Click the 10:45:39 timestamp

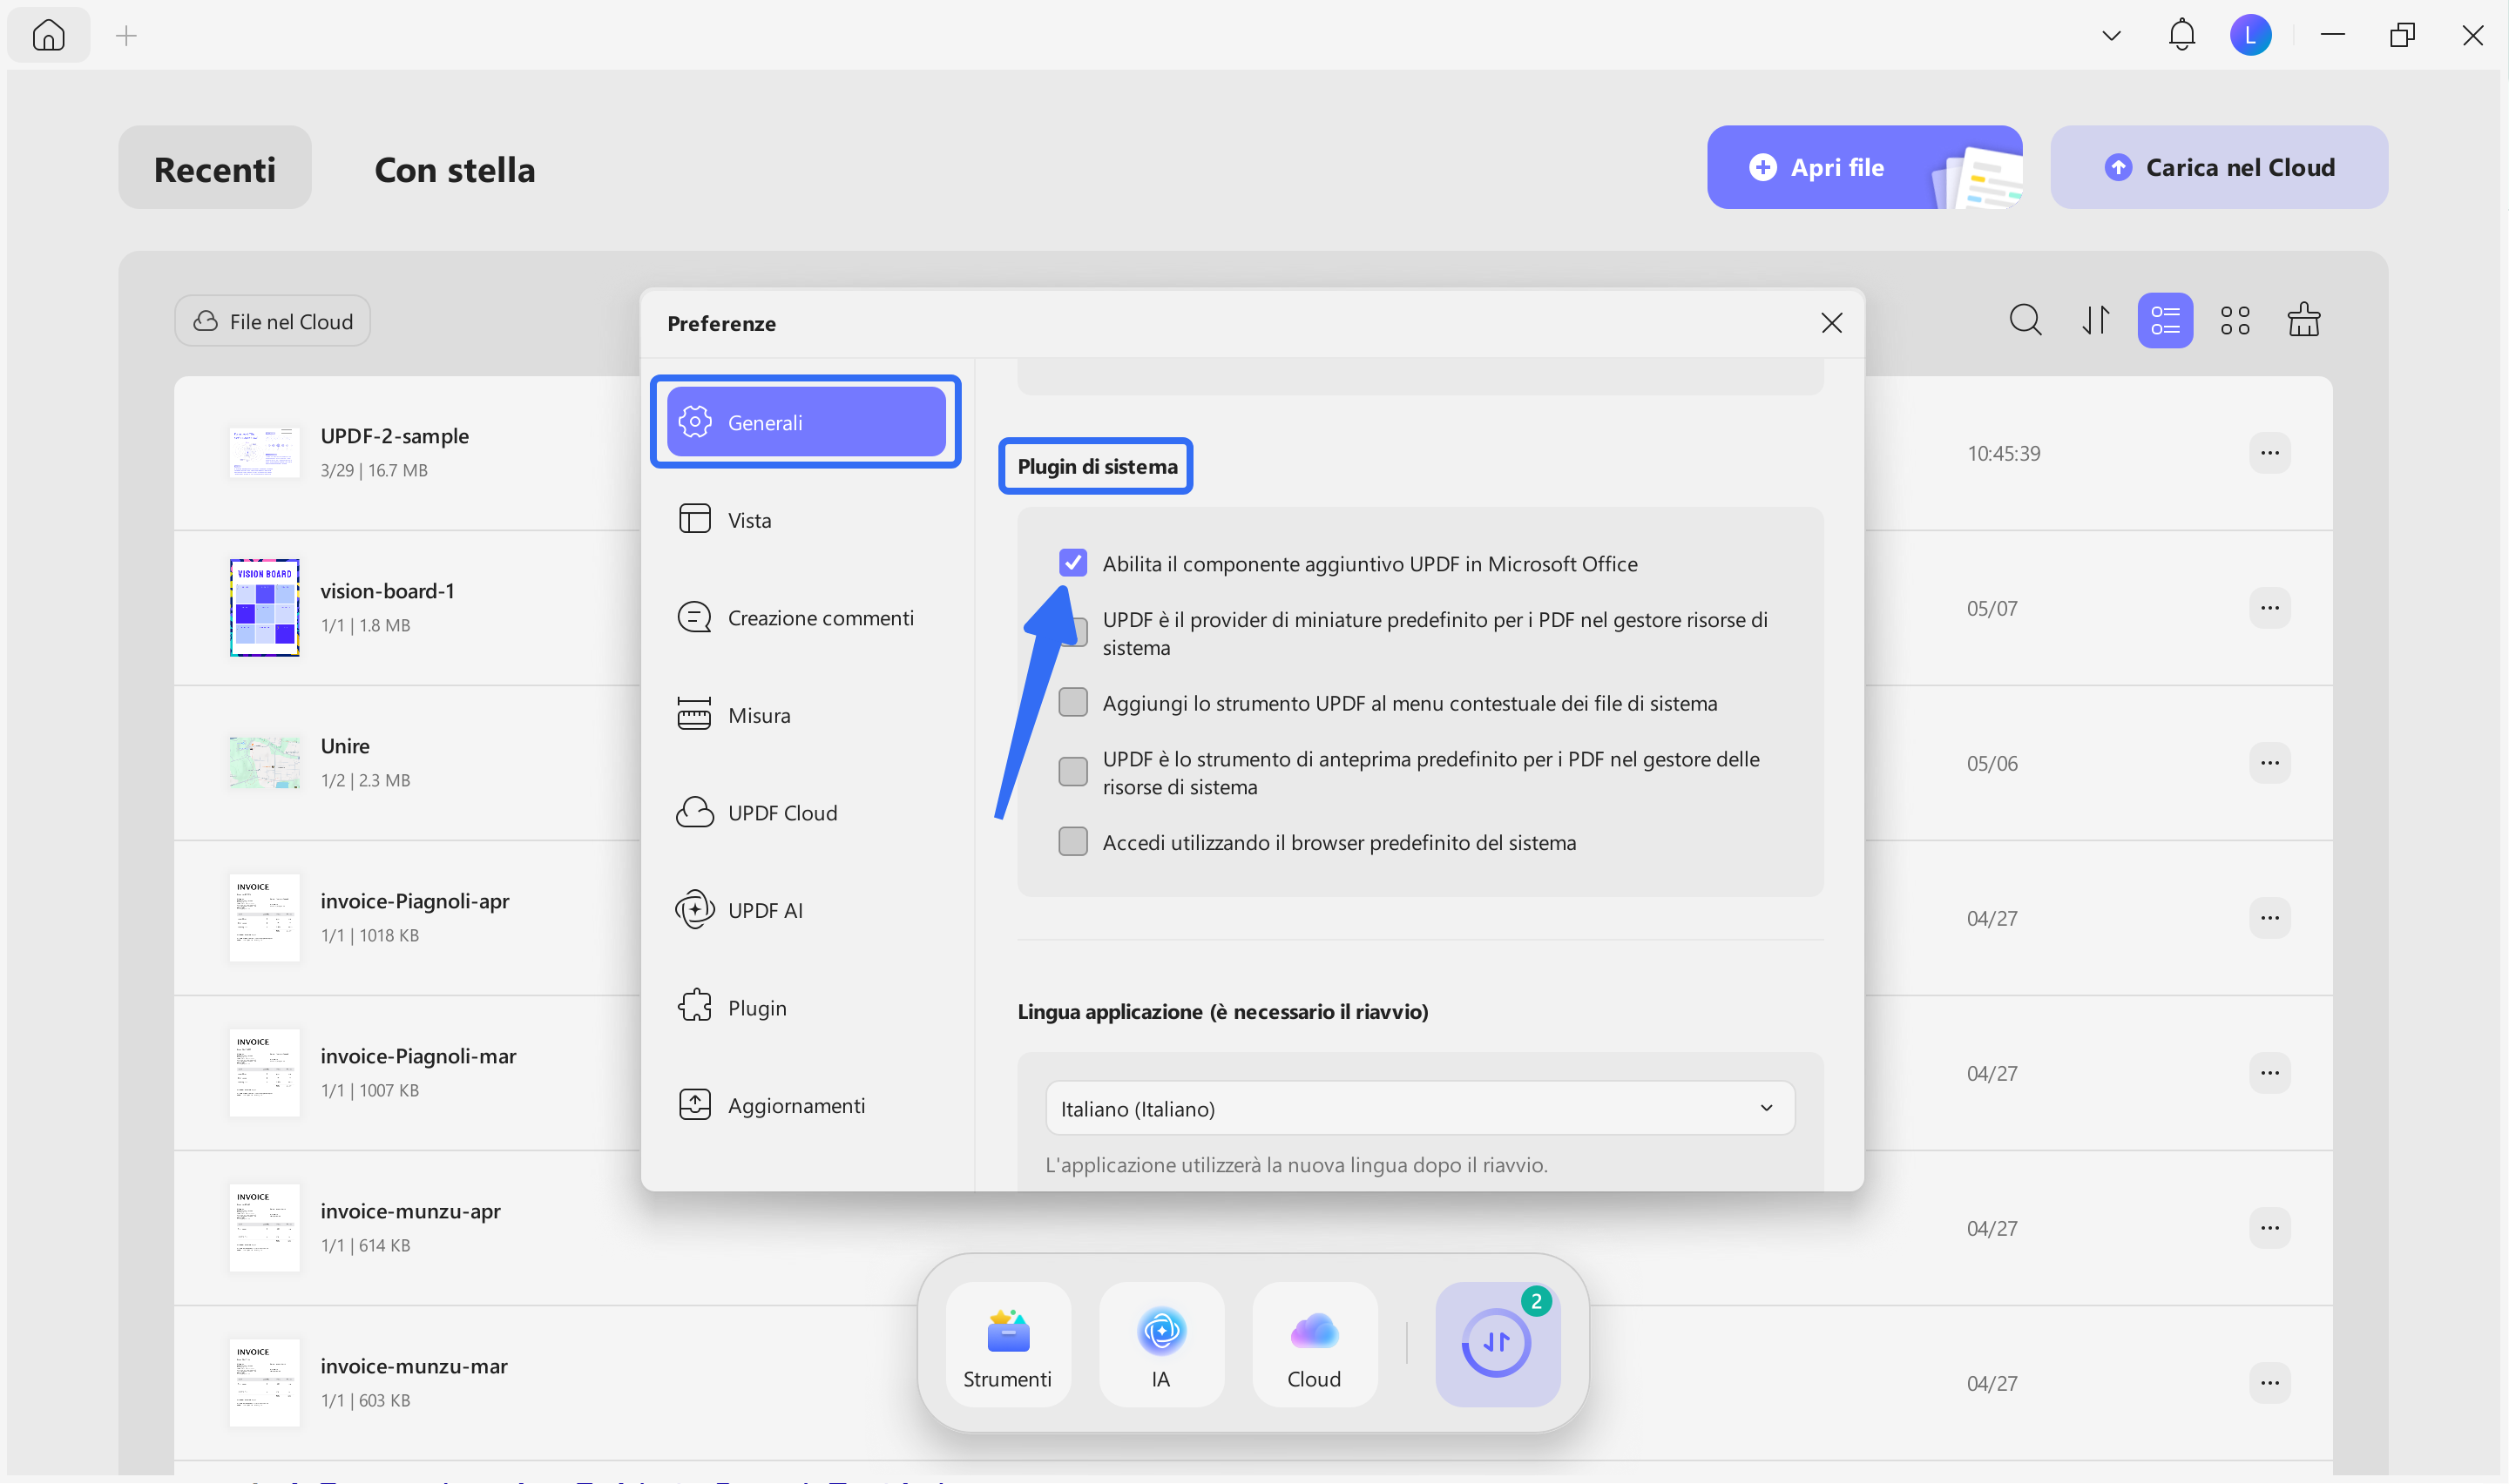tap(2003, 453)
